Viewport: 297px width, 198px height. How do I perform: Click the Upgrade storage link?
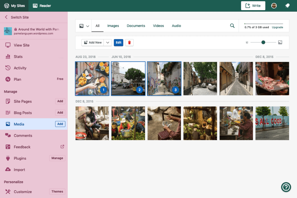click(277, 27)
